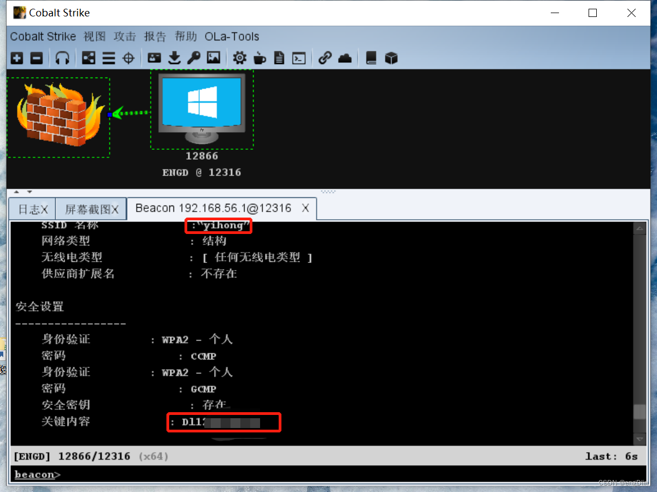Click the console vertical scrollbar thumb
Viewport: 657px width, 492px height.
coord(640,412)
